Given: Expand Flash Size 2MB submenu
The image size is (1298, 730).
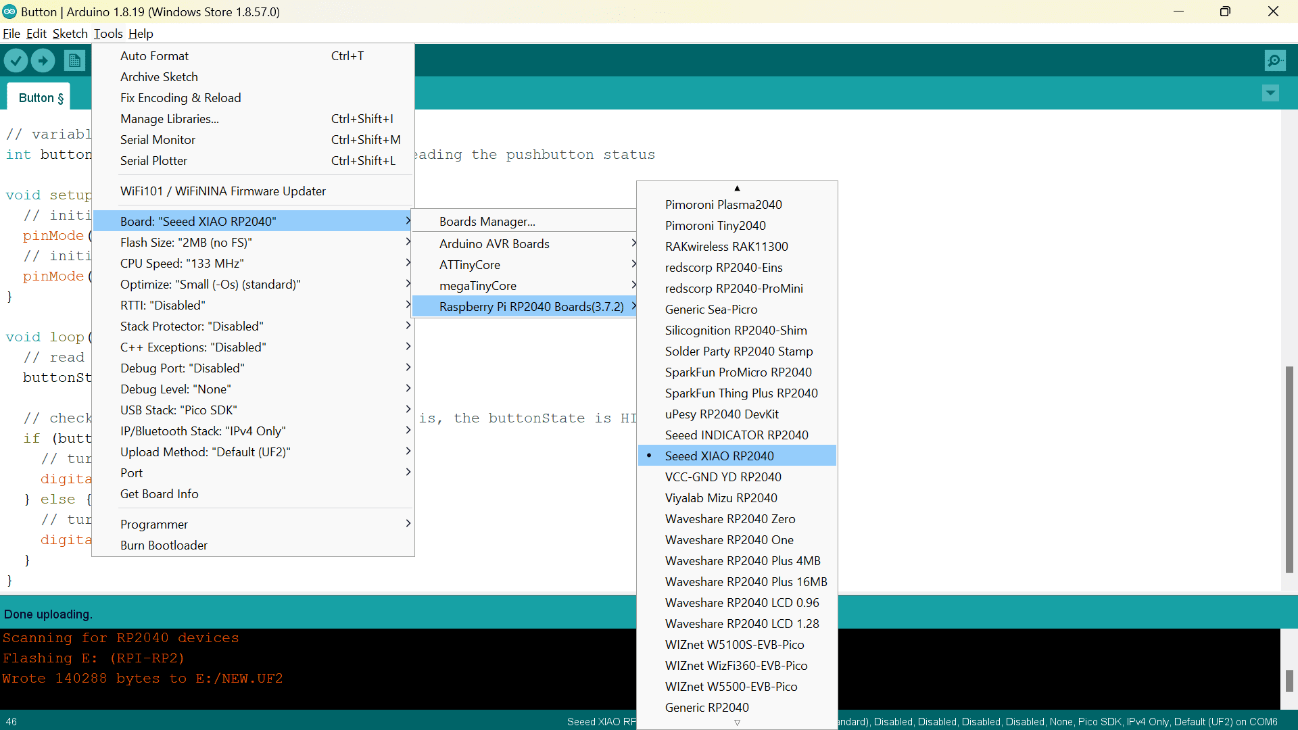Looking at the screenshot, I should 253,242.
